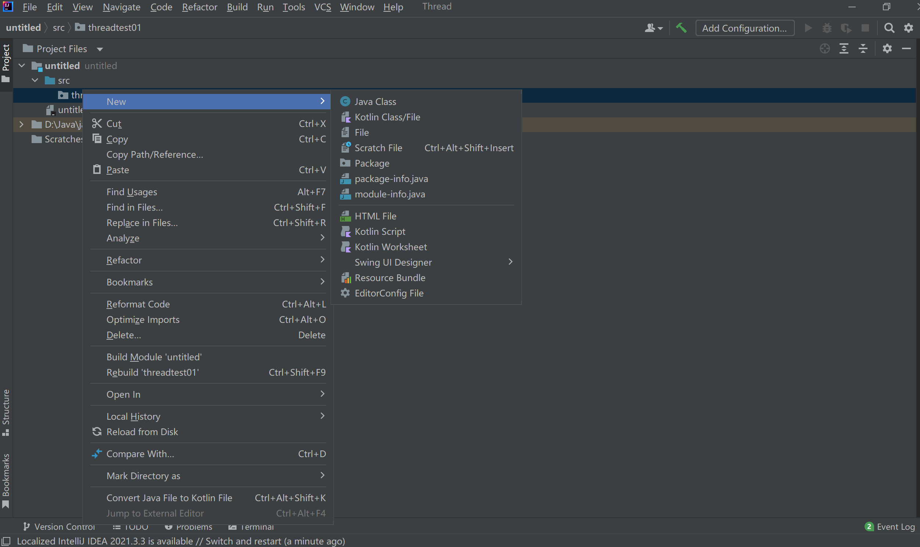This screenshot has width=920, height=547.
Task: Toggle the Bookmarks side tool window
Action: pos(6,480)
